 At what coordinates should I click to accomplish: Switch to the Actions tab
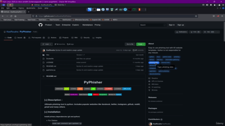[52, 38]
